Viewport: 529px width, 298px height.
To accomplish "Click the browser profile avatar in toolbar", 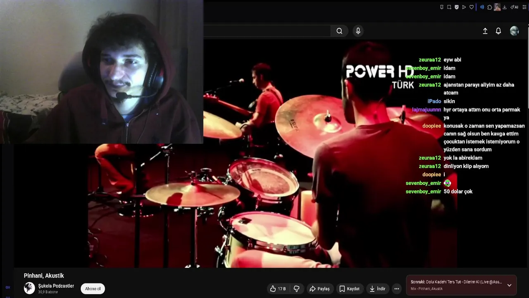I will click(x=497, y=7).
